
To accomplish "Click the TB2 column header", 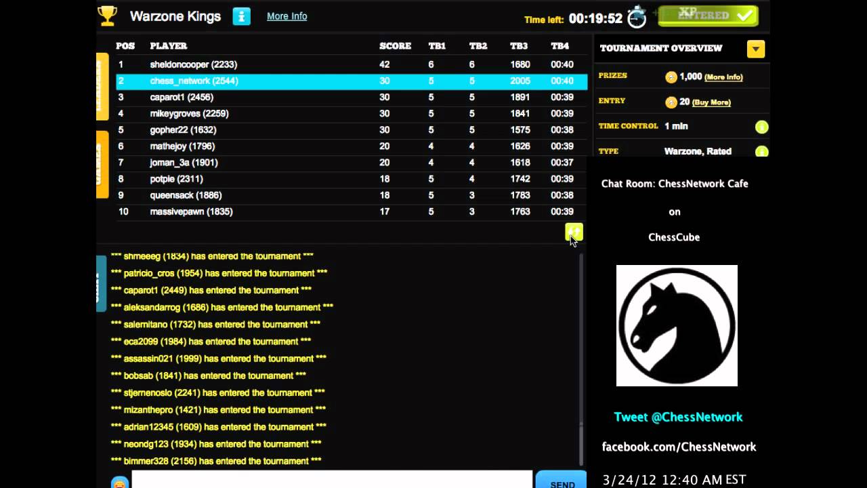I will [478, 46].
